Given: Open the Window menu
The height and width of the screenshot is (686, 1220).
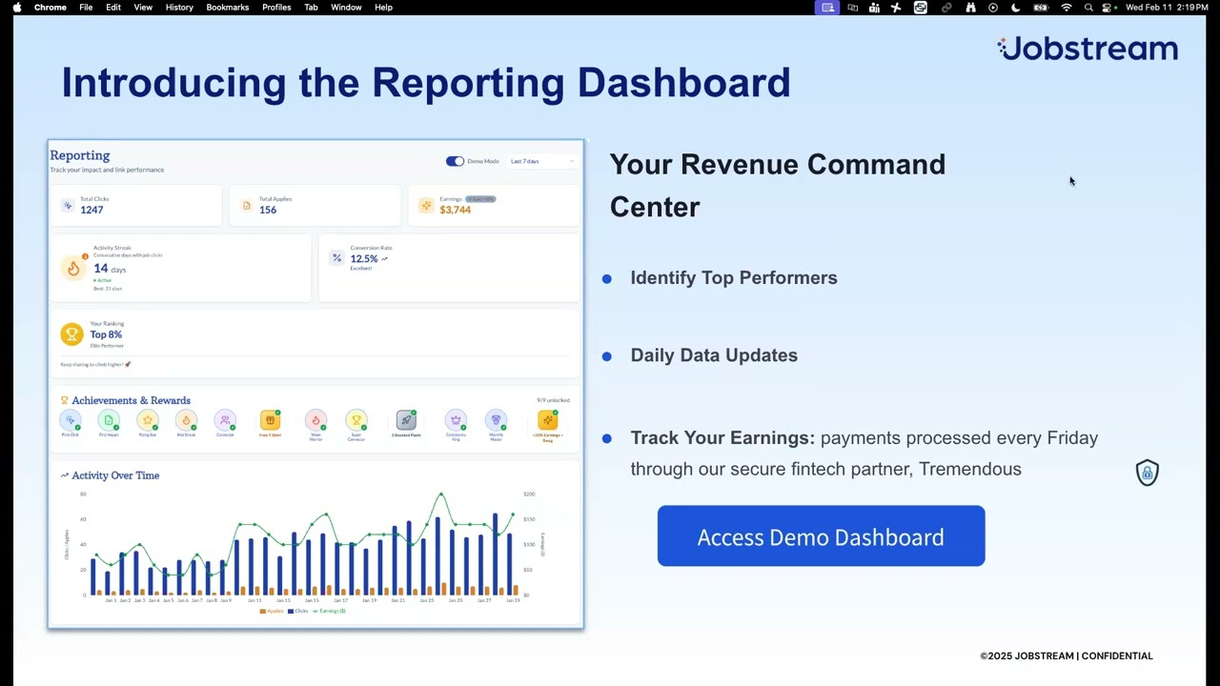Looking at the screenshot, I should pyautogui.click(x=346, y=7).
